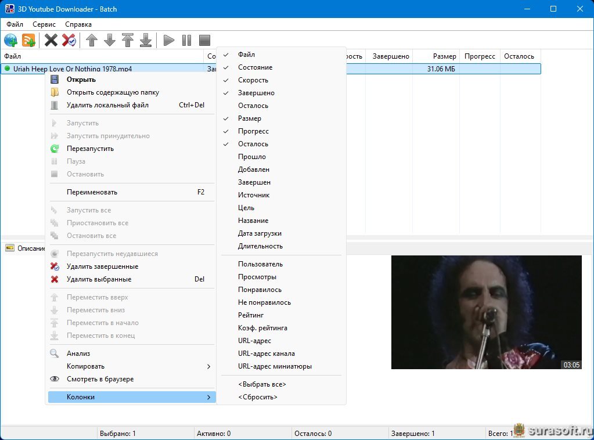Click <Сбросить> in columns submenu
The height and width of the screenshot is (440, 594).
coord(281,397)
